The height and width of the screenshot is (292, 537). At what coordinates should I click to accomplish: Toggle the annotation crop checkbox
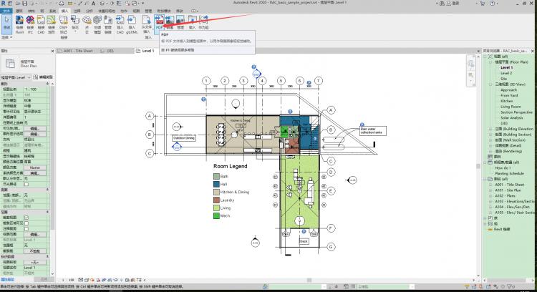[x=26, y=228]
